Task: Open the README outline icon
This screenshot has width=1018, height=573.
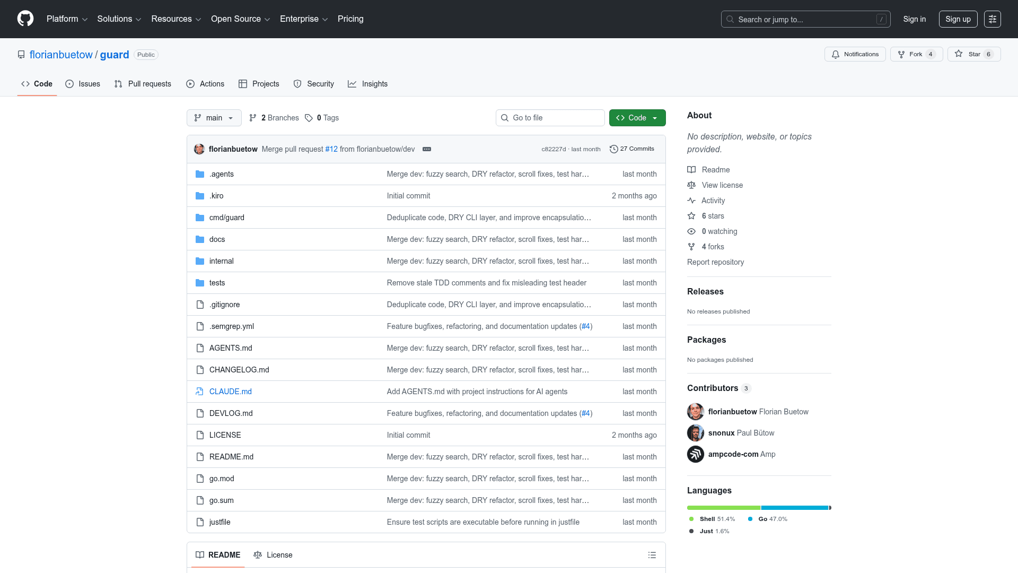Action: 652,555
